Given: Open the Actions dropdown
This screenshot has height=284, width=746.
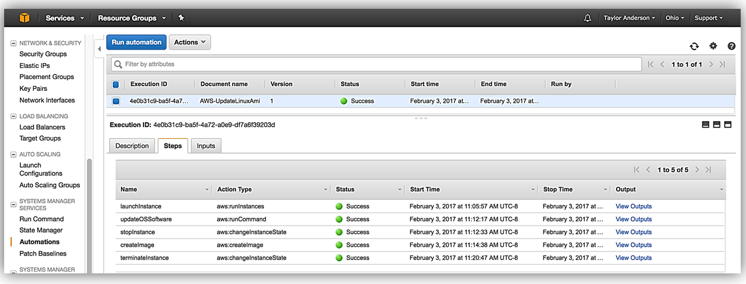Looking at the screenshot, I should (x=189, y=43).
